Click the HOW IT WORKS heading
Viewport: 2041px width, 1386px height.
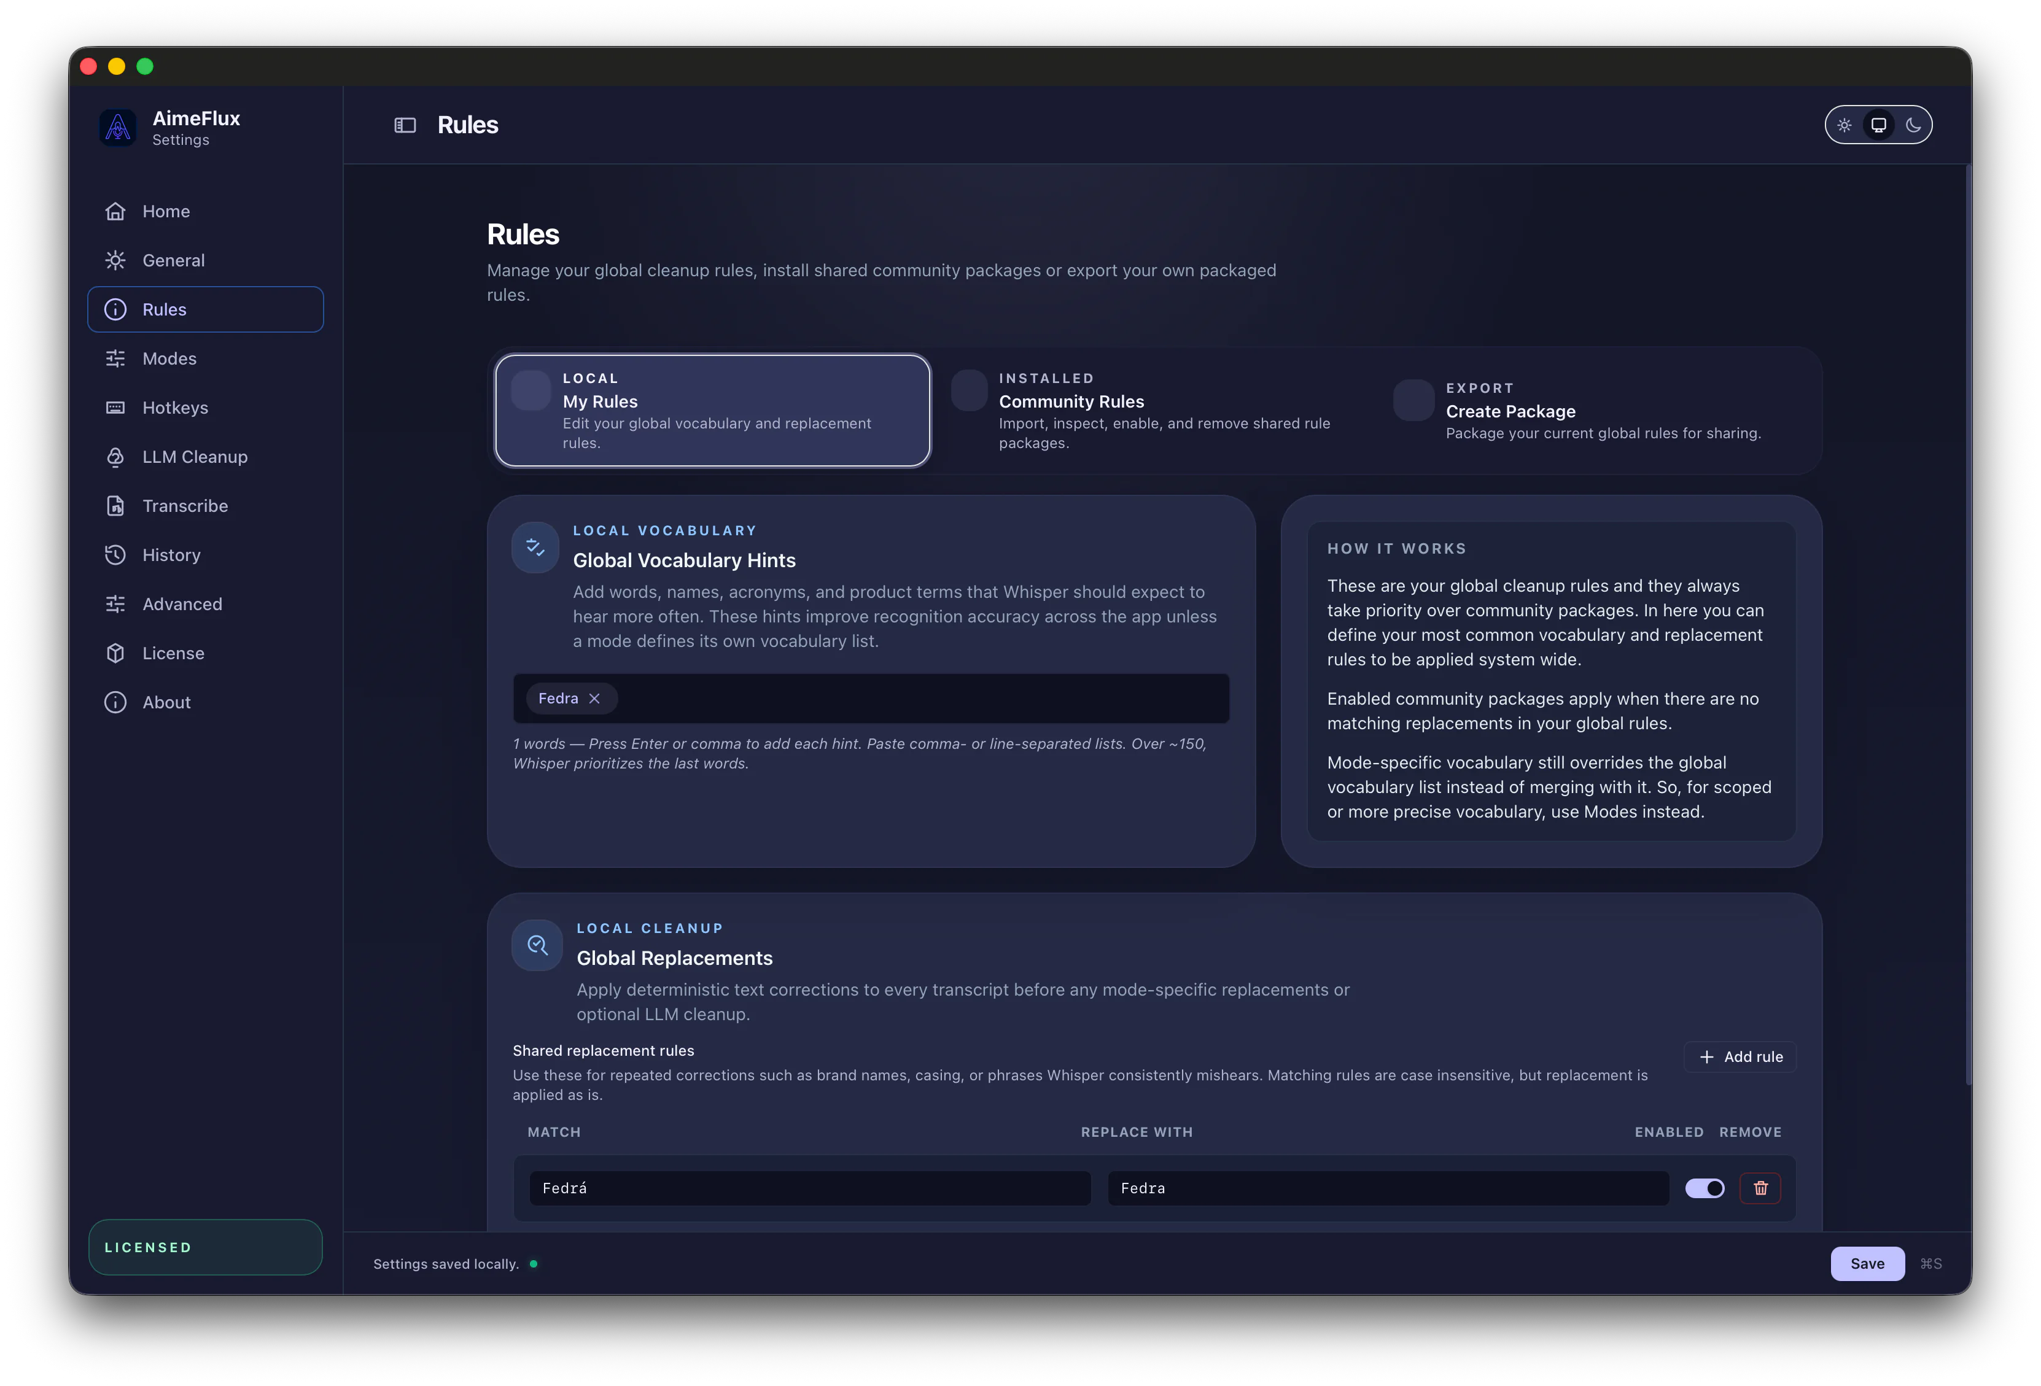click(1396, 549)
